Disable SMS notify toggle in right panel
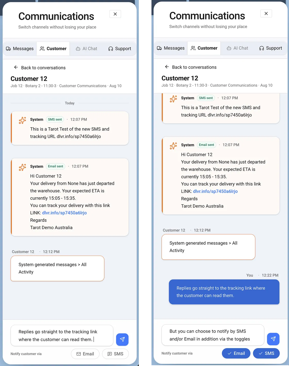Screen dimensions: 289x366 pos(266,353)
